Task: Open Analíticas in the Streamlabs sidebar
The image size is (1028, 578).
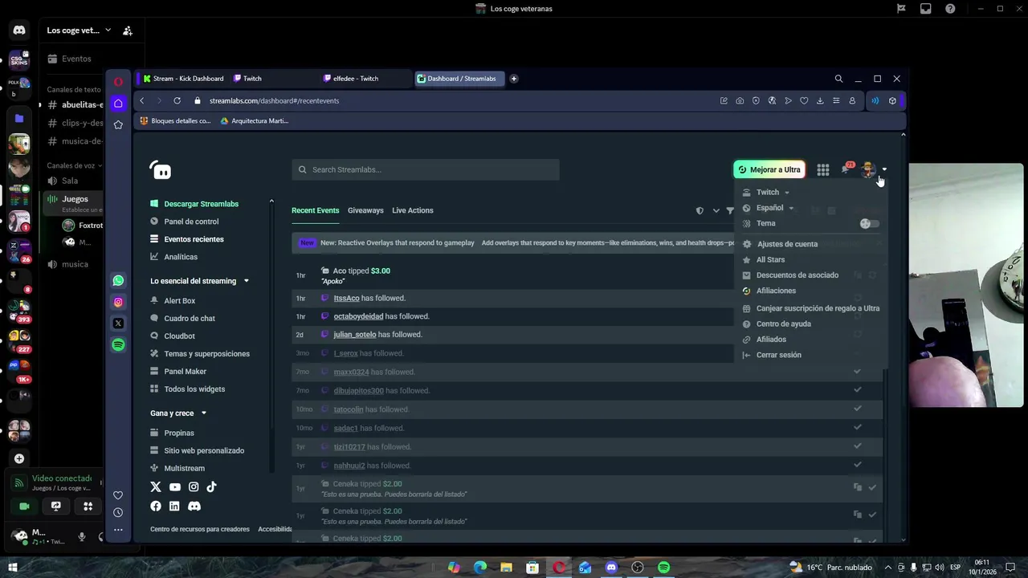Action: coord(181,257)
